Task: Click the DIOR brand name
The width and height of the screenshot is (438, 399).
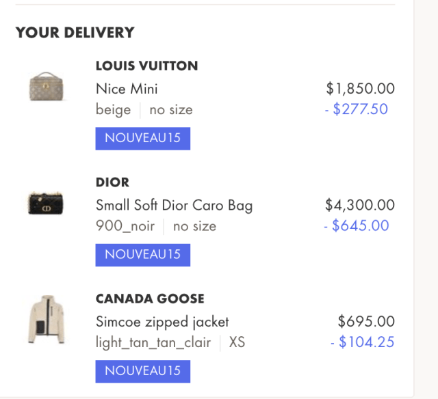Action: 112,182
